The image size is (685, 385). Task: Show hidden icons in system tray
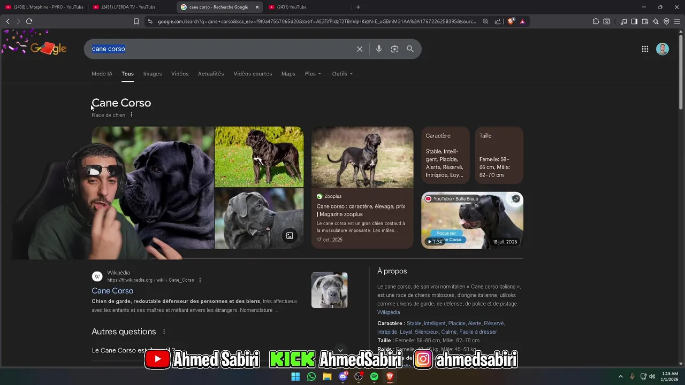tap(621, 376)
